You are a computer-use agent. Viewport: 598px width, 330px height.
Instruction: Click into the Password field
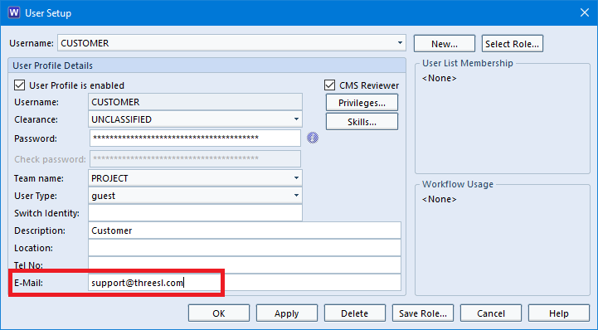(195, 138)
